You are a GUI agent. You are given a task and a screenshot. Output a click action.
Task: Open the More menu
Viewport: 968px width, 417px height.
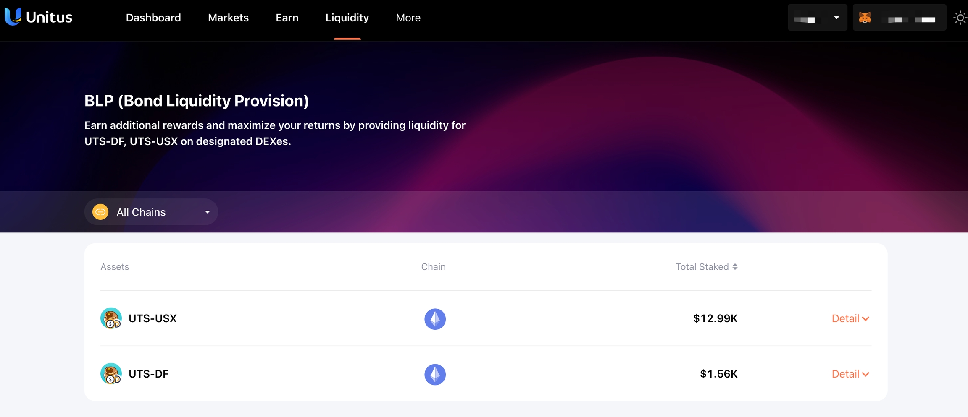coord(408,18)
